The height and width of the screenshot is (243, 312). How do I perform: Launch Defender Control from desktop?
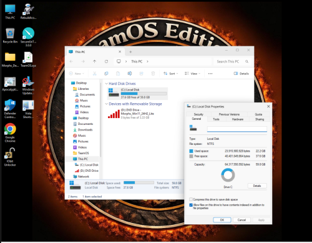point(10,109)
